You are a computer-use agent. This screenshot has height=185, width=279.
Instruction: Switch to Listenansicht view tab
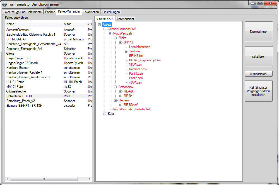[x=126, y=19]
